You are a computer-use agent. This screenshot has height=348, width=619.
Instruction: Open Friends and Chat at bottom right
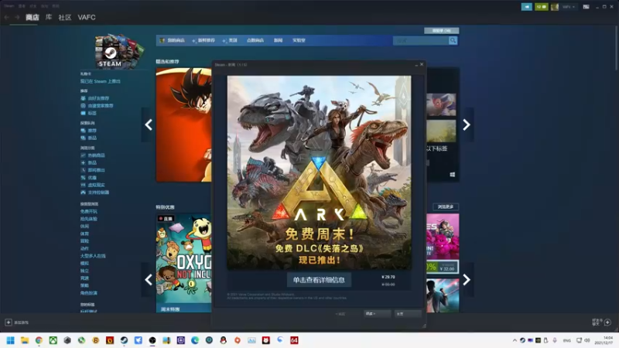click(602, 322)
